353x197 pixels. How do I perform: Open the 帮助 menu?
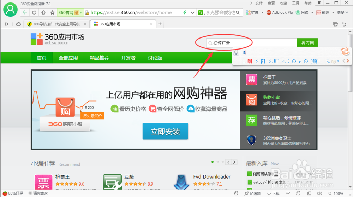(308, 3)
